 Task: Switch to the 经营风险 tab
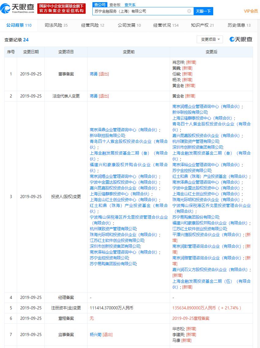[x=93, y=25]
